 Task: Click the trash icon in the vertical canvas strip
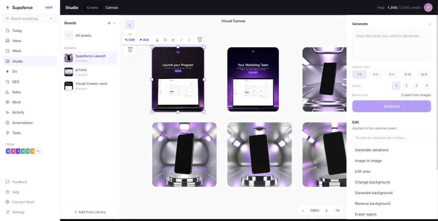pos(130,49)
